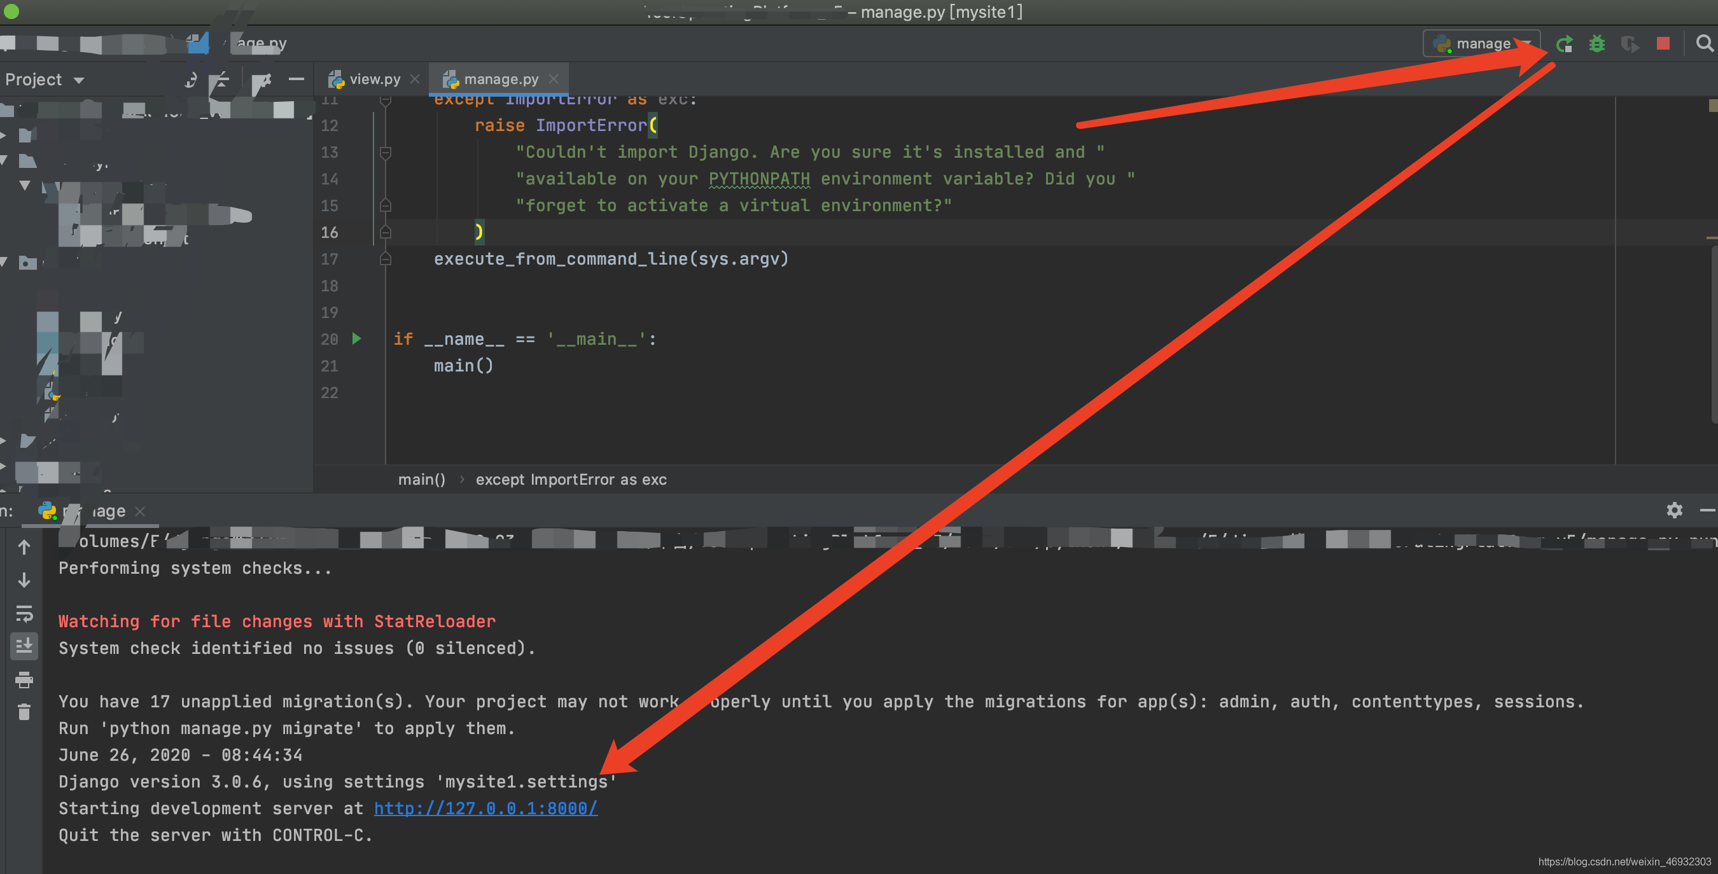Toggle fold marker at line 17
The height and width of the screenshot is (874, 1718).
click(x=385, y=259)
